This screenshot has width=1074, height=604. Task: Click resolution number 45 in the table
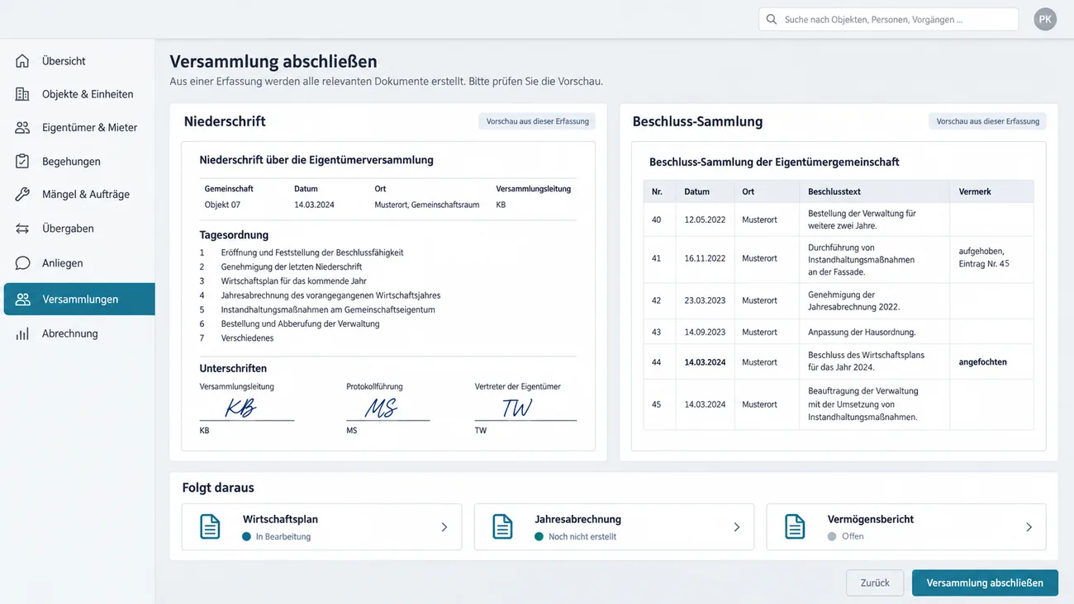click(x=656, y=404)
